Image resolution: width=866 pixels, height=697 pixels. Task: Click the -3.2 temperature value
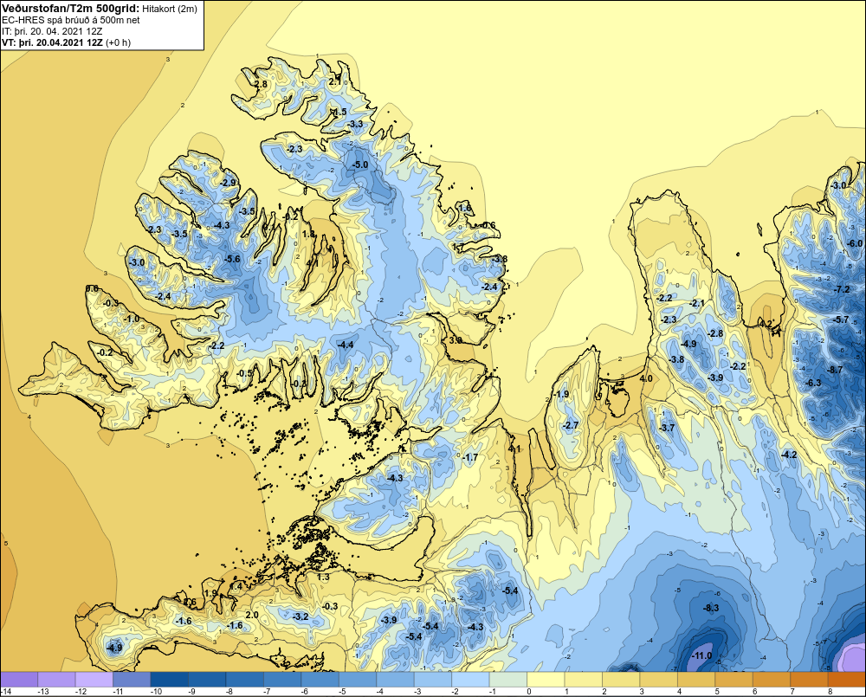301,616
